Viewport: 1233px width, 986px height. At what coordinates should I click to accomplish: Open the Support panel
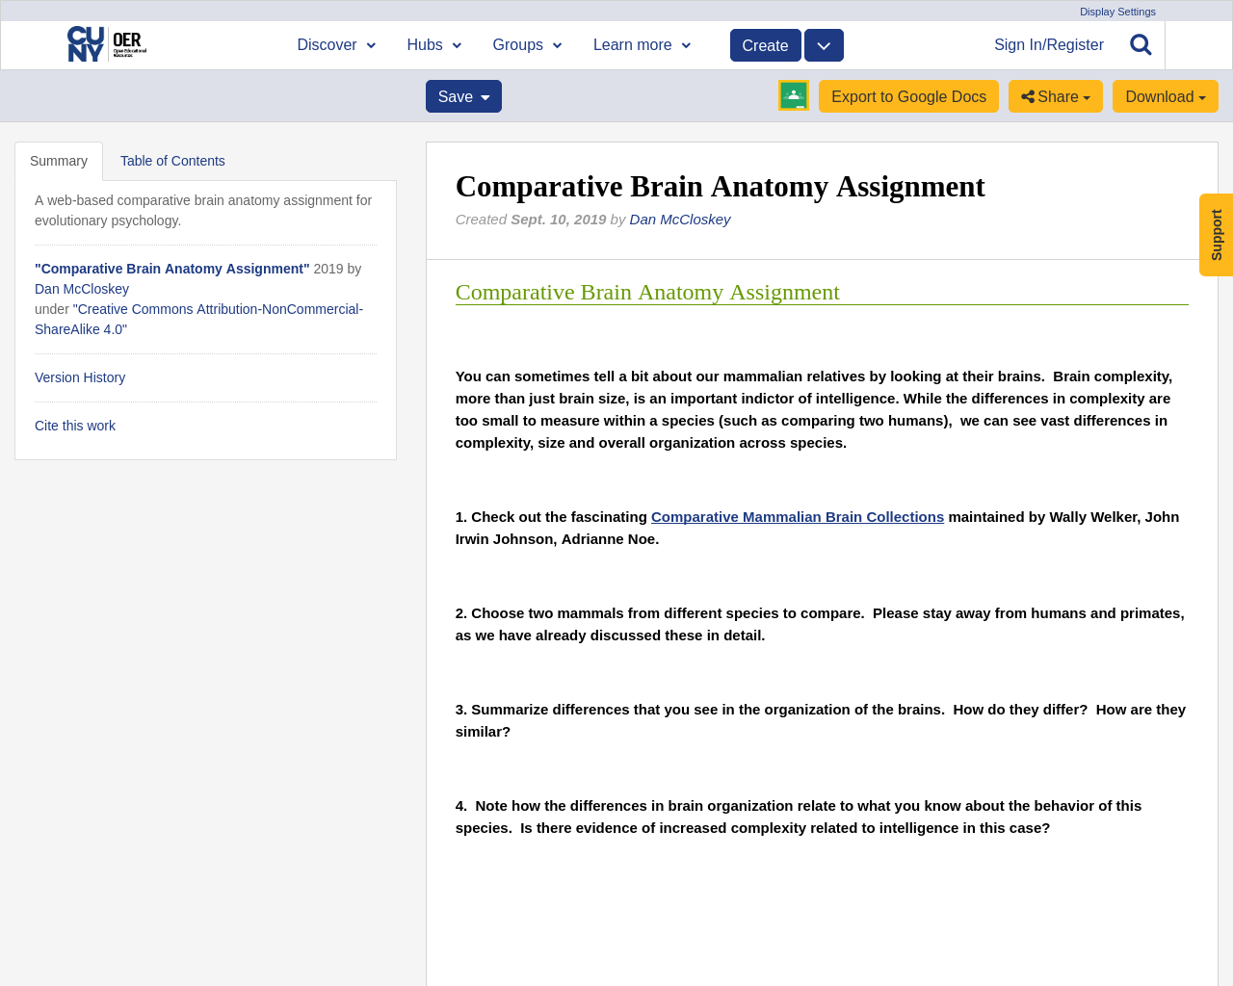[1215, 235]
